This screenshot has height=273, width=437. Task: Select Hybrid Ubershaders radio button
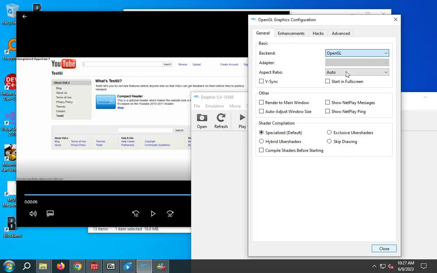click(262, 141)
